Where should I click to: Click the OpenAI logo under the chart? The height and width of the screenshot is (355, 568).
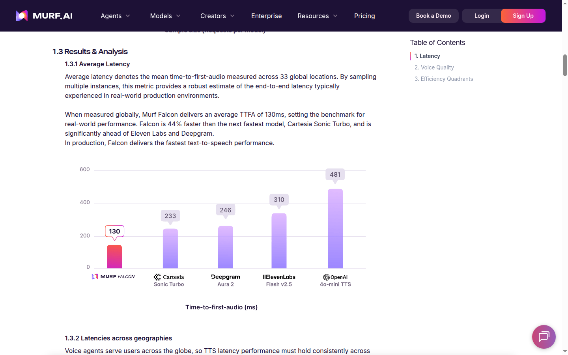coord(335,277)
